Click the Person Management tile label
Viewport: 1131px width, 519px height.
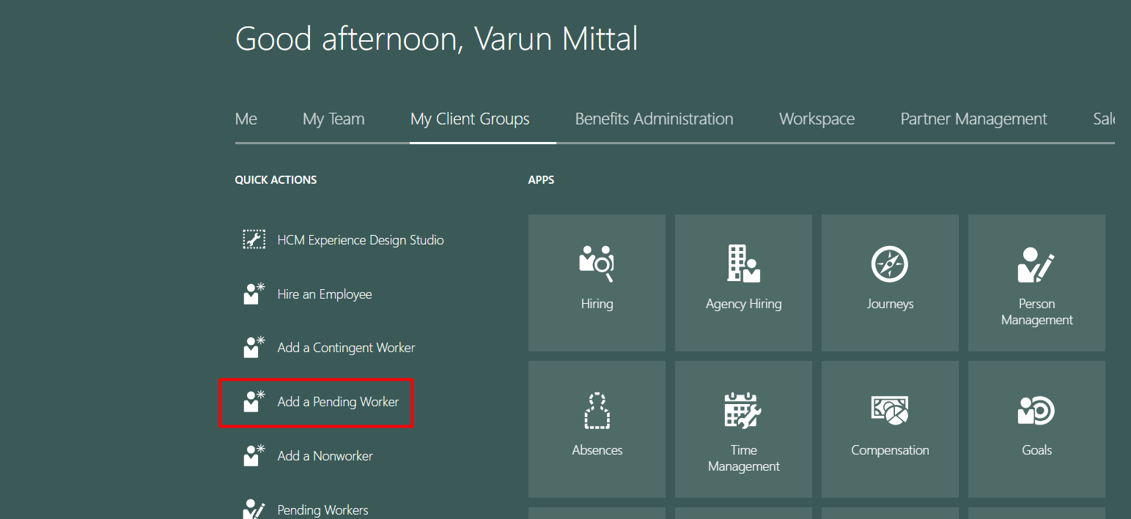tap(1036, 312)
